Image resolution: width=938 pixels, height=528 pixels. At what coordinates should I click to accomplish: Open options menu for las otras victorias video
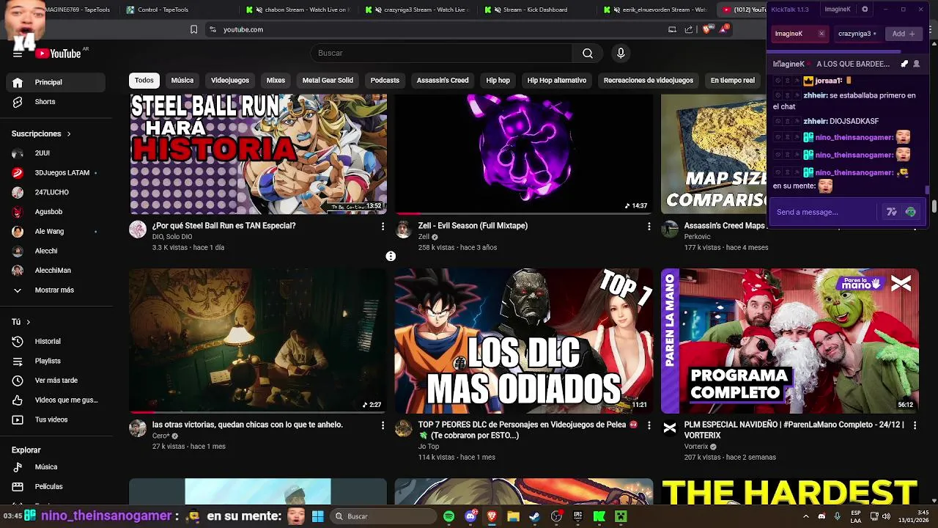(383, 425)
